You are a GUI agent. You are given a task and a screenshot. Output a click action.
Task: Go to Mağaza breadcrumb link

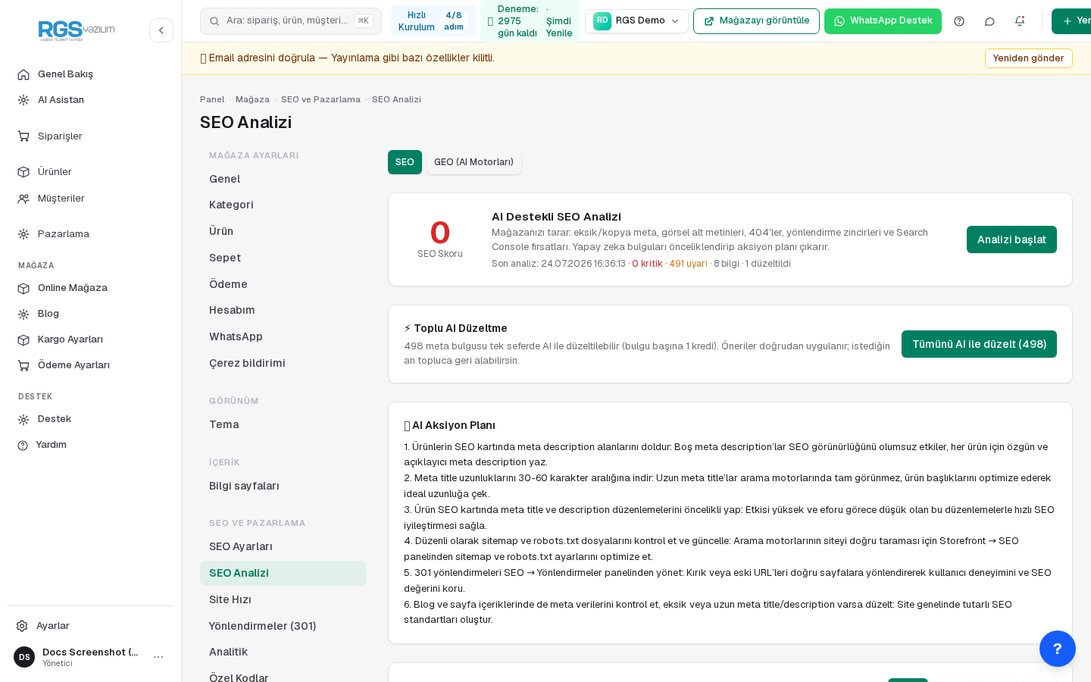(252, 99)
